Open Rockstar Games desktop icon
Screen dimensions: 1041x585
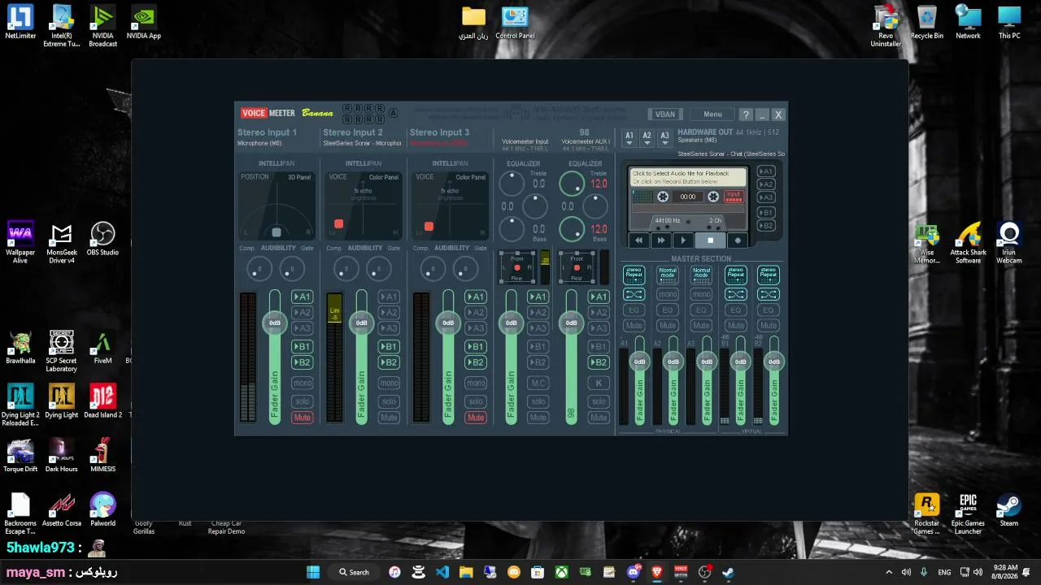[926, 513]
